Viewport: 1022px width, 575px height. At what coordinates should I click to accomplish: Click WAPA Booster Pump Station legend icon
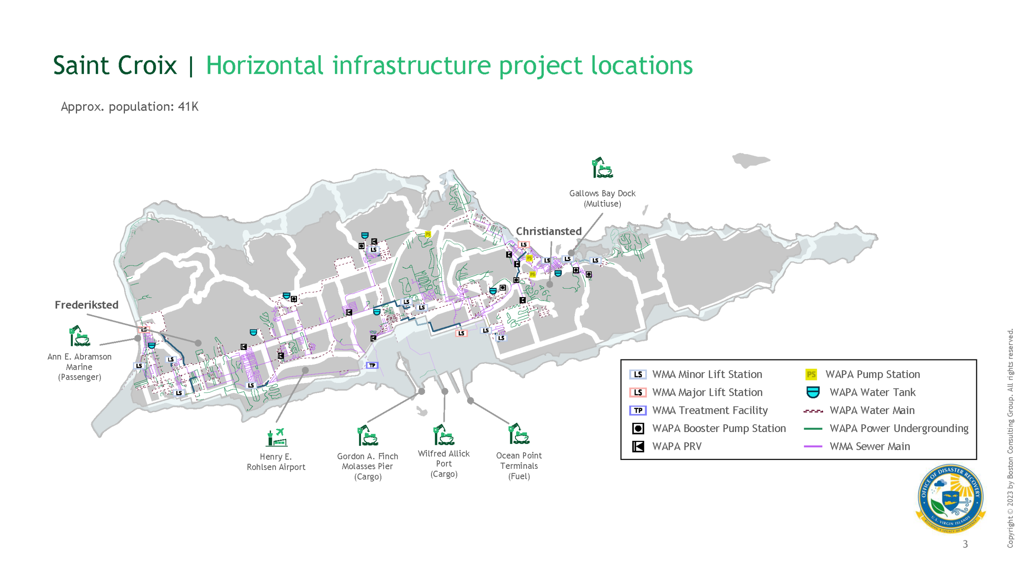(638, 428)
